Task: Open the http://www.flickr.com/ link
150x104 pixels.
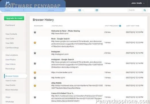Action: click(60, 33)
